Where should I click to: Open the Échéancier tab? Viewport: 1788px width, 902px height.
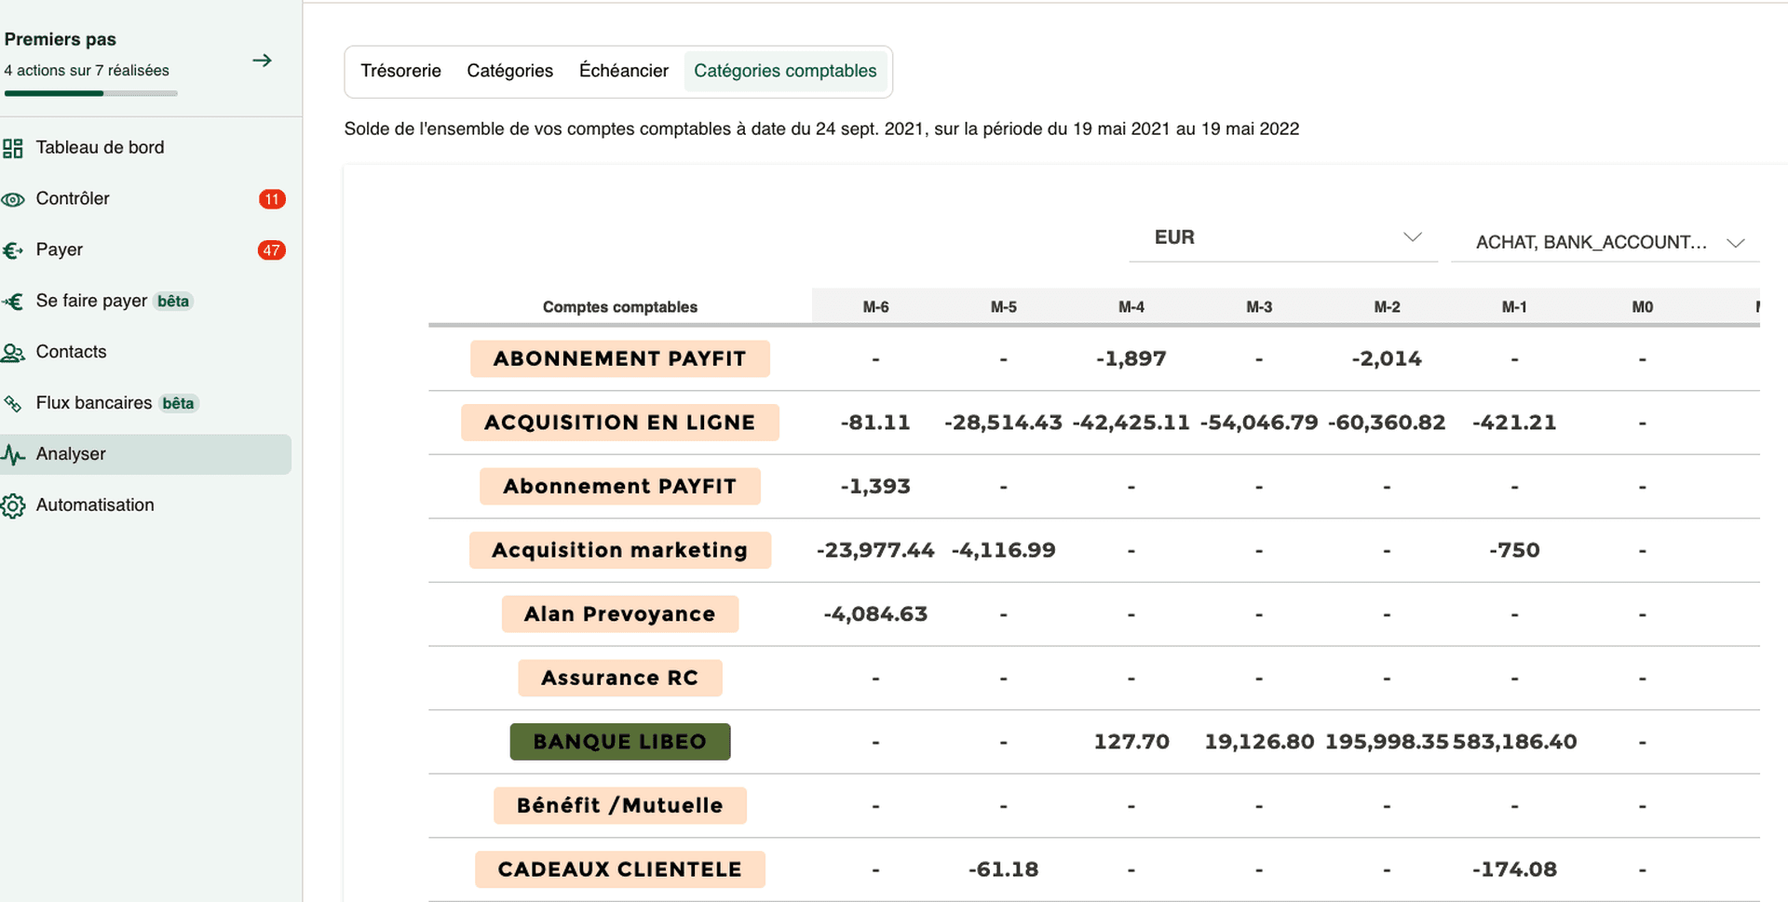pos(623,71)
